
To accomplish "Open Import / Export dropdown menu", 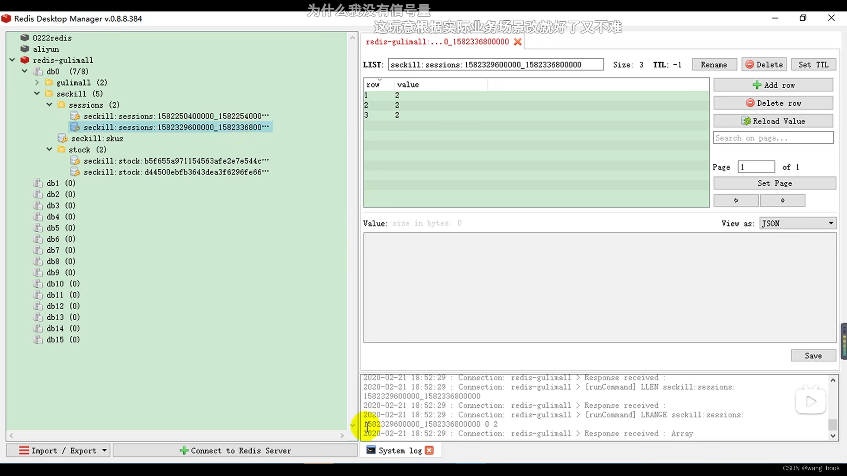I will 58,450.
